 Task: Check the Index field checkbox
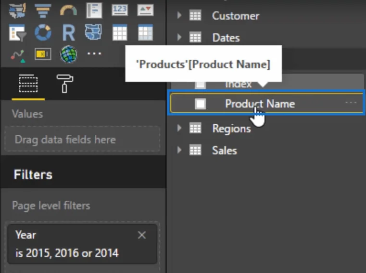201,85
